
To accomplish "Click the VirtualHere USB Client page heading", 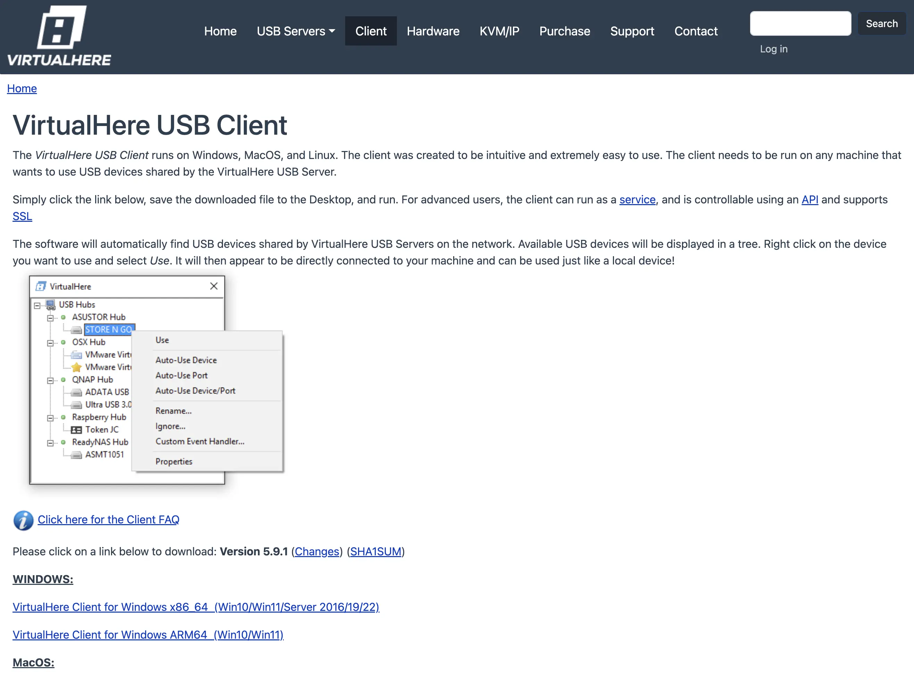I will (150, 125).
